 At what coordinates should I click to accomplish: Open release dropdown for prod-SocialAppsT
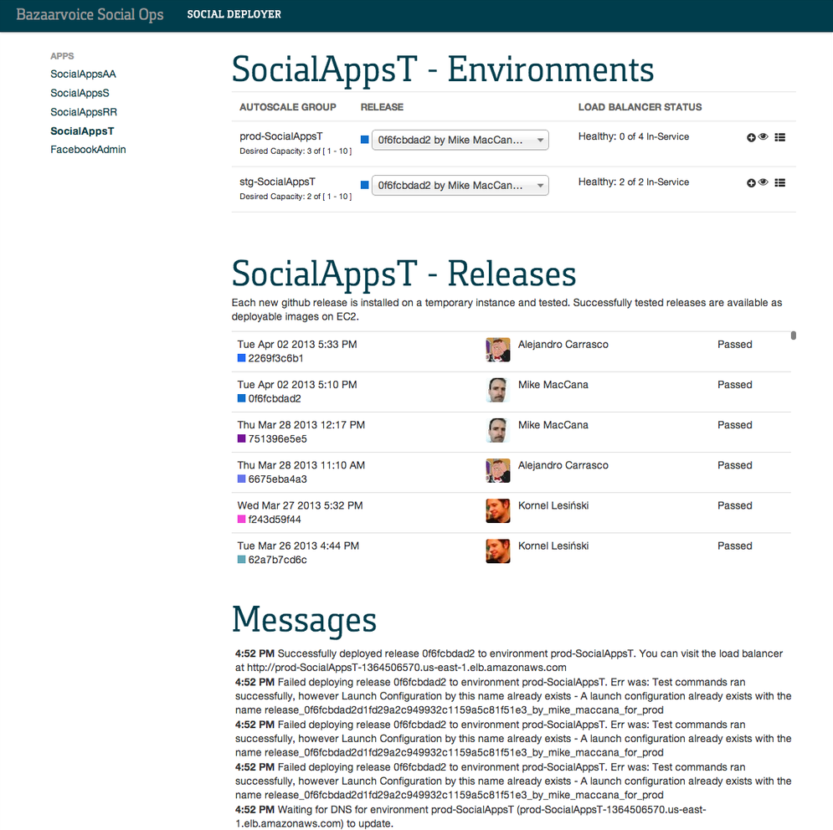(460, 140)
